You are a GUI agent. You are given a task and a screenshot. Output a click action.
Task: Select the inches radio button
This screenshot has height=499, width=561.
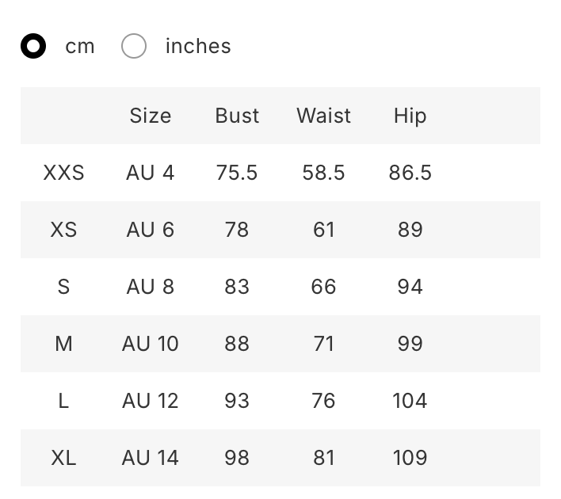pyautogui.click(x=134, y=47)
